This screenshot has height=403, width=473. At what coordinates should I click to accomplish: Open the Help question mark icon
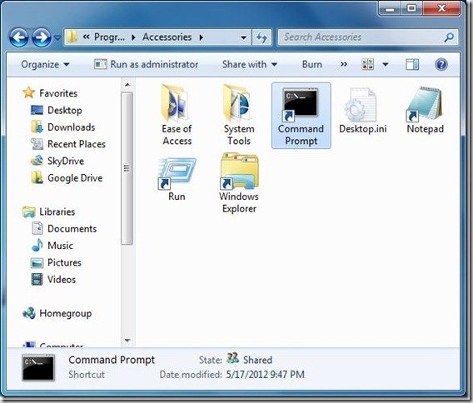click(441, 64)
